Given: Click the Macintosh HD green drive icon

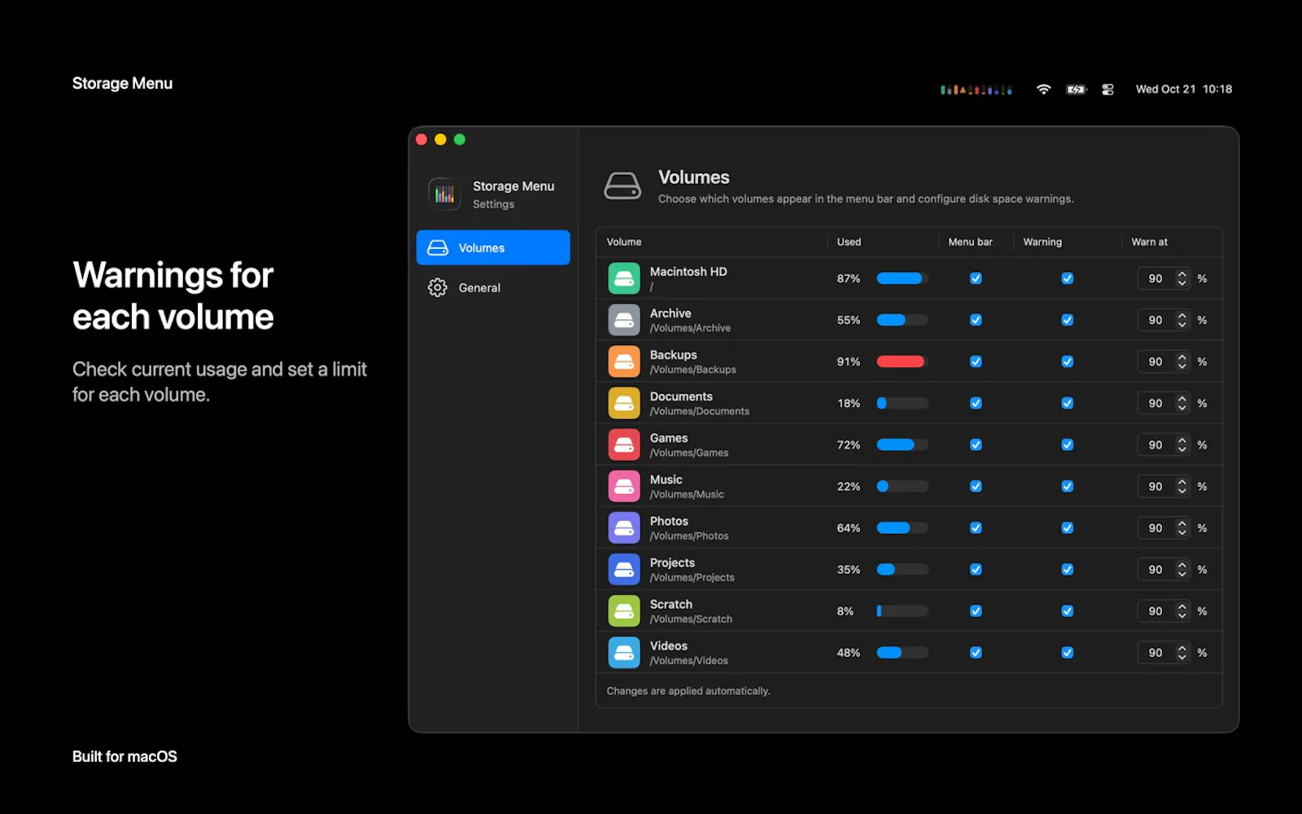Looking at the screenshot, I should [624, 278].
